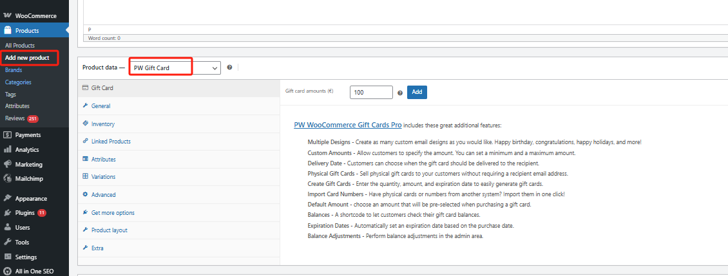Open Analytics via its bar chart icon
The height and width of the screenshot is (276, 728).
pos(7,150)
